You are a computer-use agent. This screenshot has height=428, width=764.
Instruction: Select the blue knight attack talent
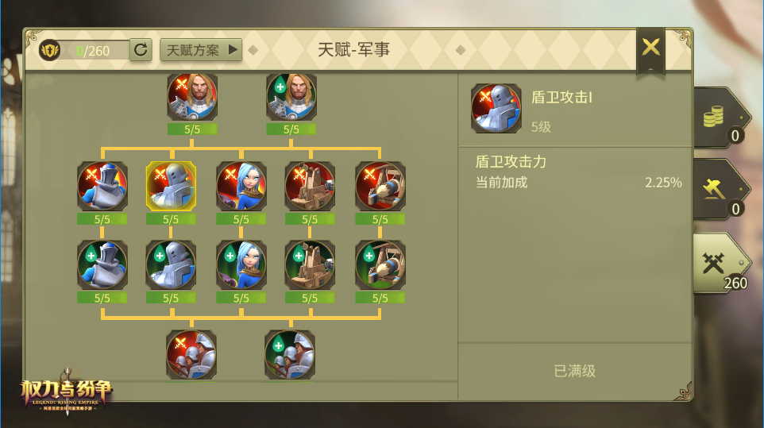(102, 187)
